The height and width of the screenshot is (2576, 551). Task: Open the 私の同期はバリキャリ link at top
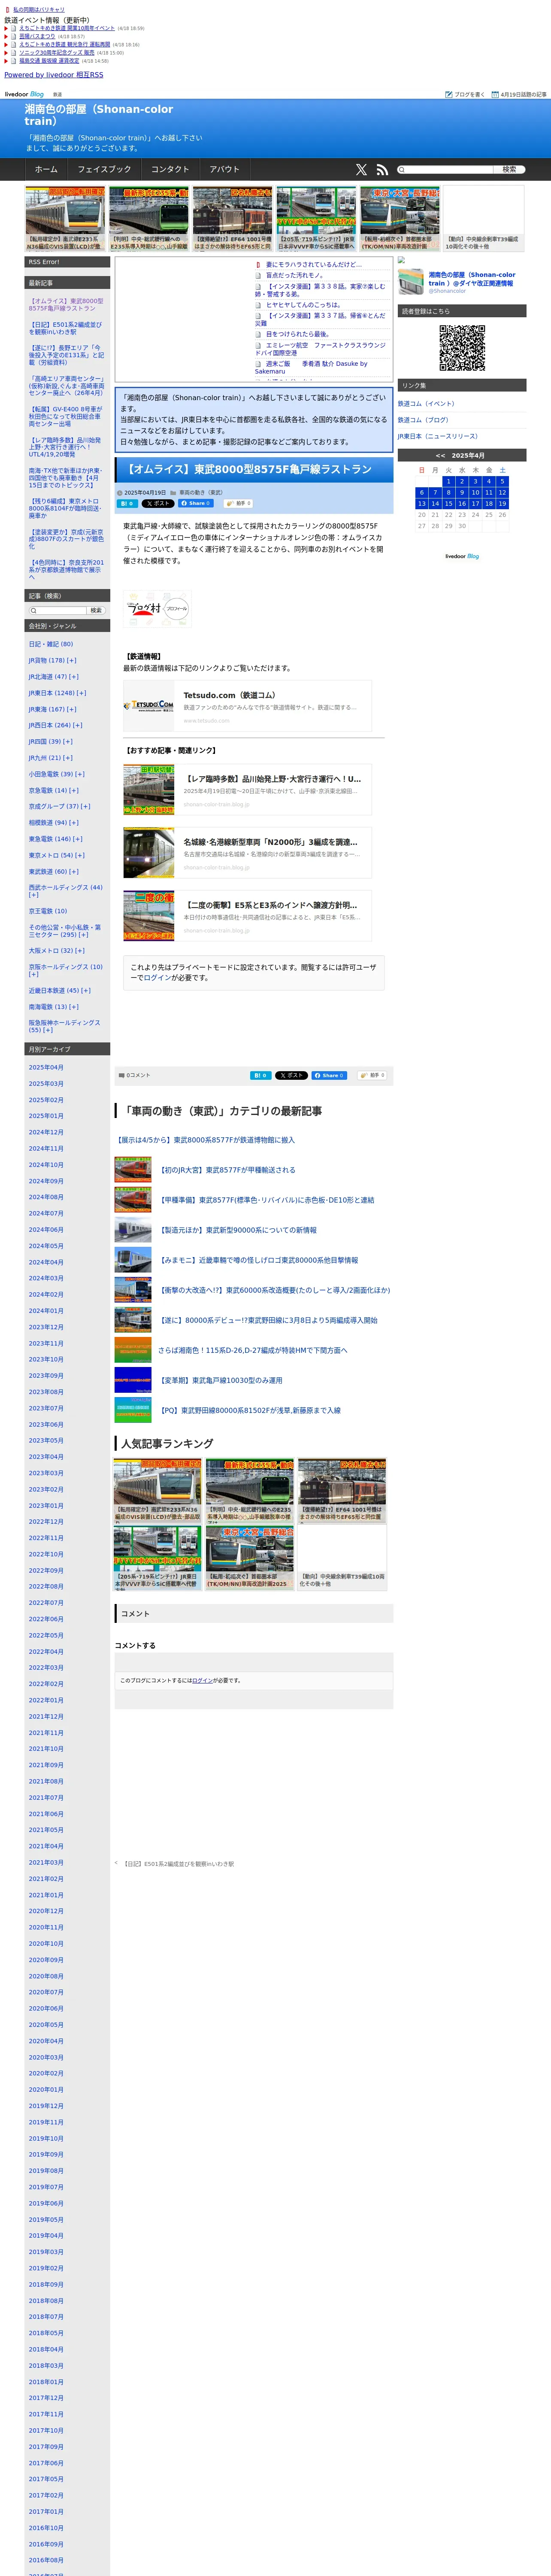pos(39,9)
